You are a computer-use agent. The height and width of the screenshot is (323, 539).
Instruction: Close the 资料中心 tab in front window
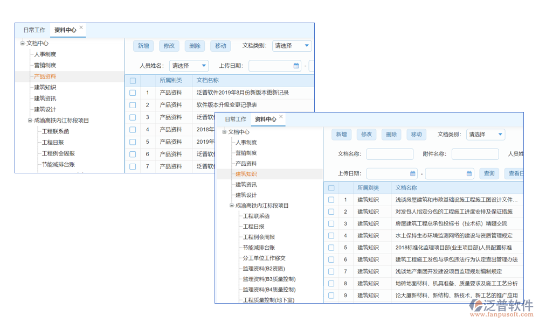[x=281, y=117]
